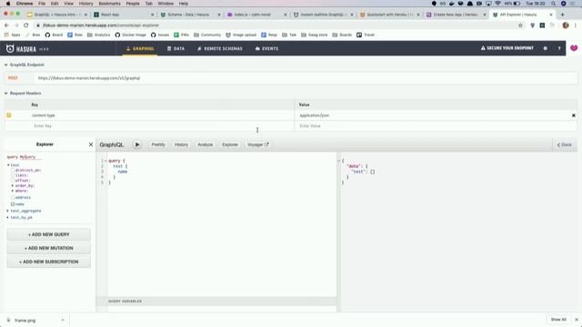The image size is (582, 327).
Task: Click the Prettify button
Action: coord(158,144)
